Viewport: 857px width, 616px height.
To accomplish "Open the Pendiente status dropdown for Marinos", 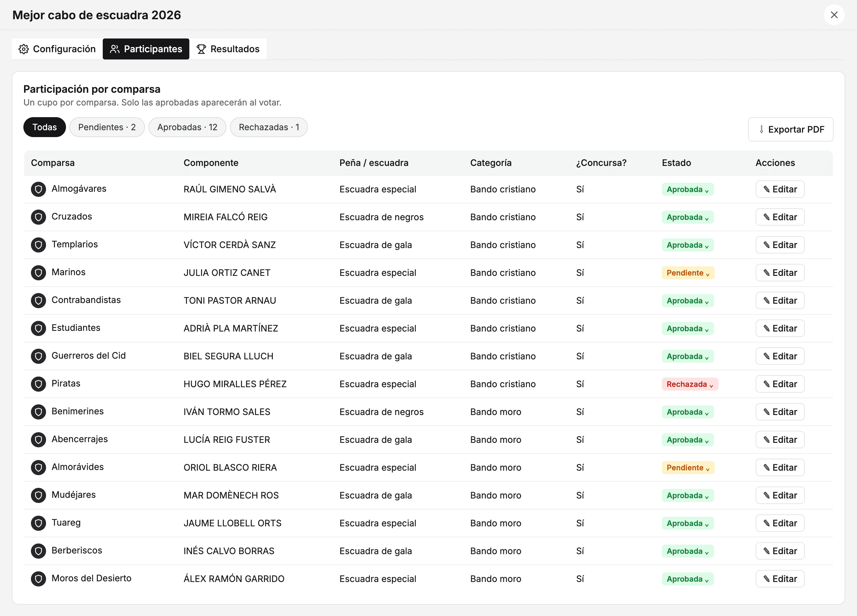I will tap(688, 273).
